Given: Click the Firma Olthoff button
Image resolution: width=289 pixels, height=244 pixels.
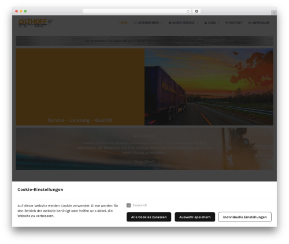Looking at the screenshot, I should click(x=144, y=162).
